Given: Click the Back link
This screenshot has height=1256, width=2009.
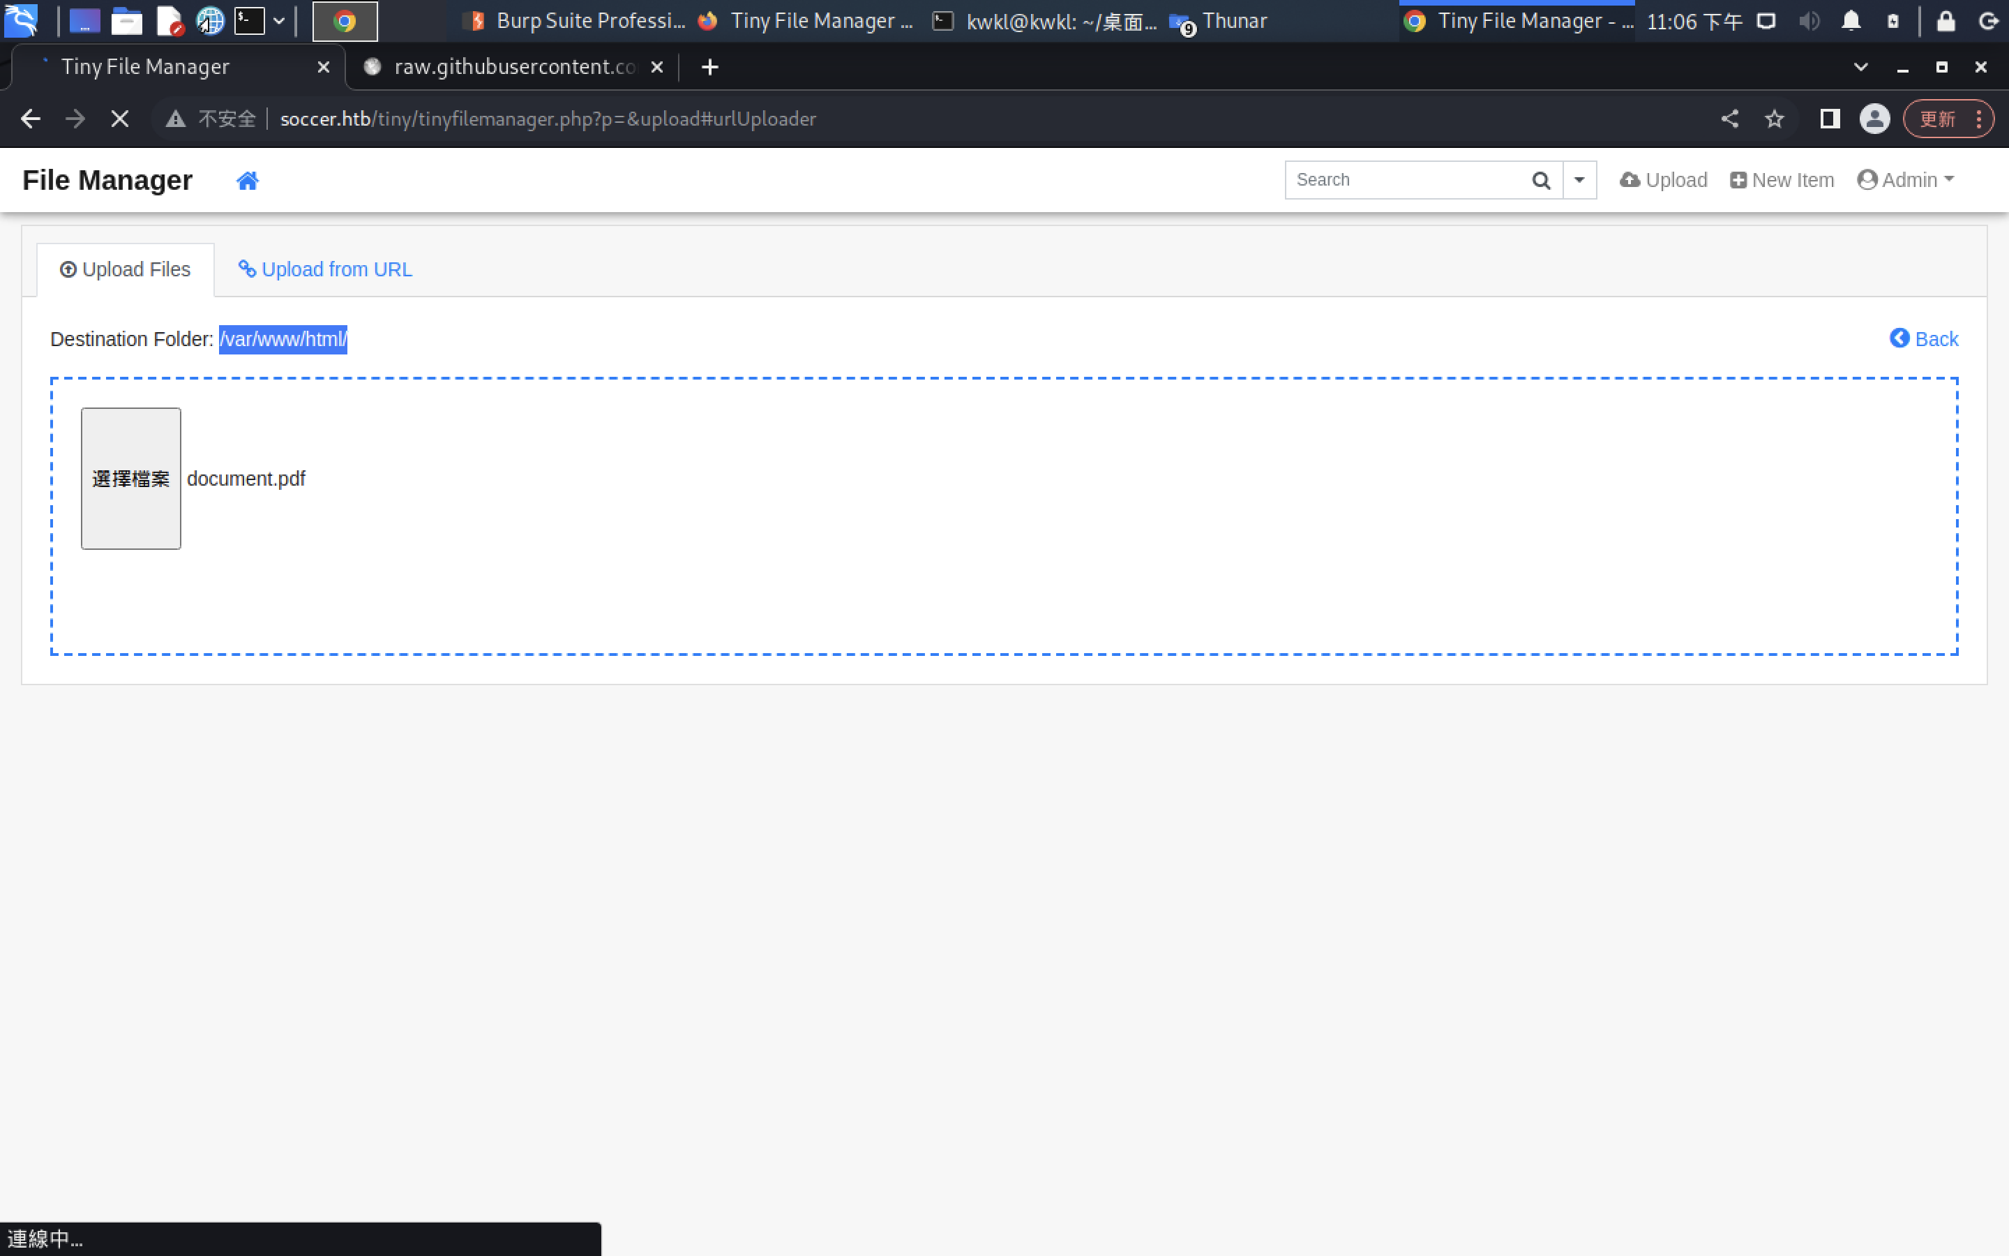Looking at the screenshot, I should (x=1925, y=339).
